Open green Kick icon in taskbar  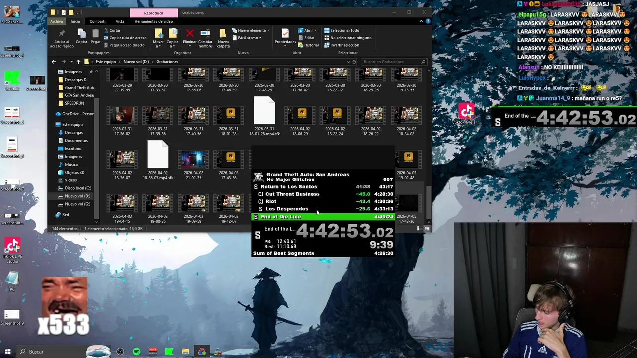click(x=169, y=352)
